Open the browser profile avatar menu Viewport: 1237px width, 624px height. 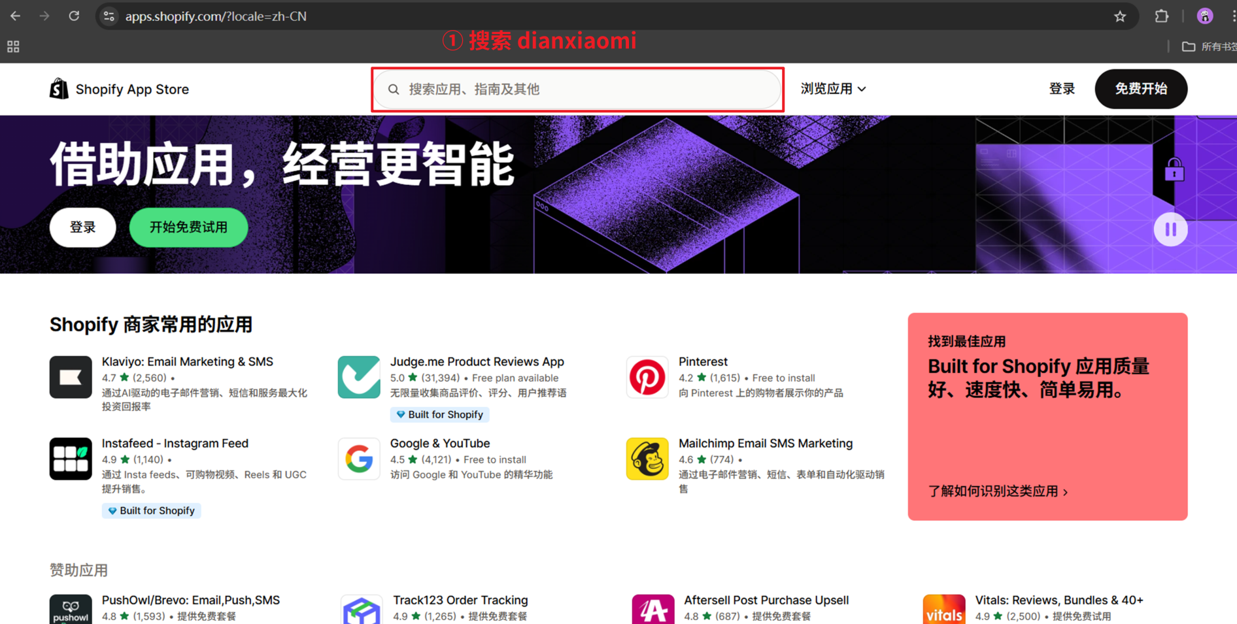1204,16
